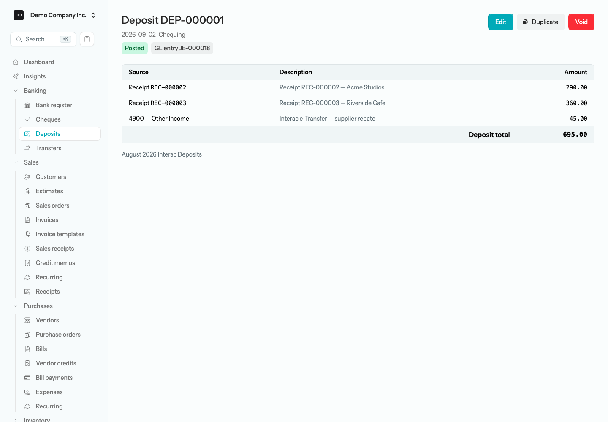Click the 'August 2026 Interac Deposits' memo
608x422 pixels.
point(162,154)
